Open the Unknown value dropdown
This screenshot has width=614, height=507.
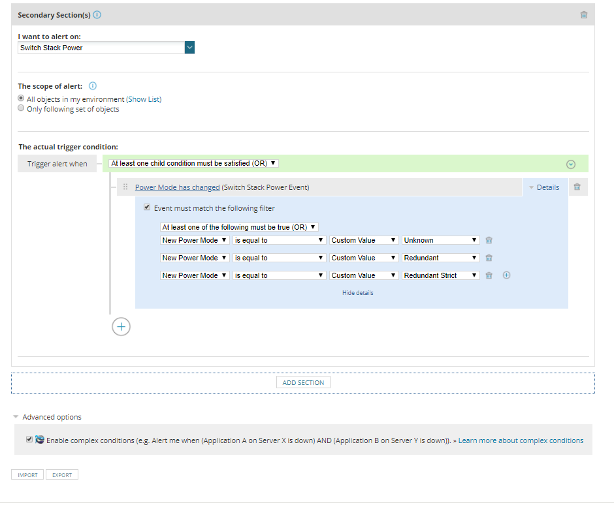(x=440, y=240)
